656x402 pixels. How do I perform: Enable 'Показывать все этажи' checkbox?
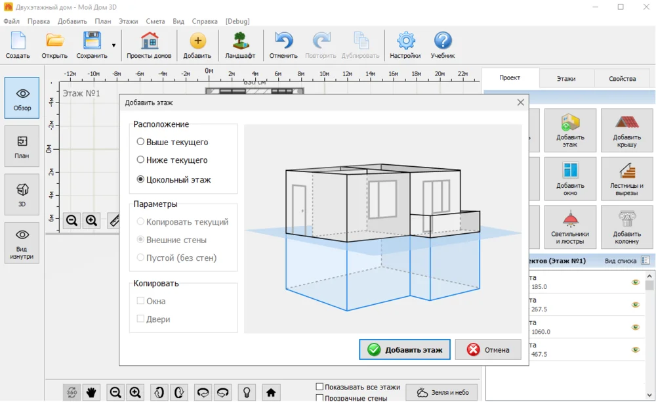(320, 387)
